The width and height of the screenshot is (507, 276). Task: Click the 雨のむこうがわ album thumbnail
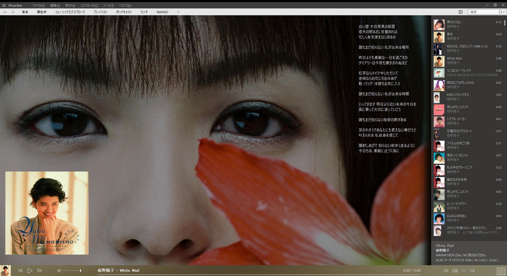click(x=439, y=85)
